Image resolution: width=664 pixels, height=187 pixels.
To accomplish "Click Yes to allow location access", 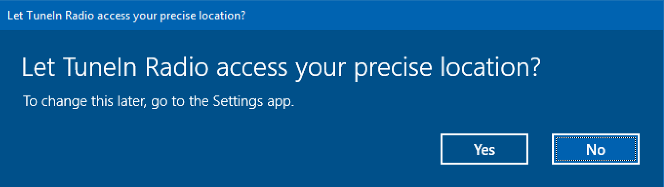I will (x=484, y=149).
